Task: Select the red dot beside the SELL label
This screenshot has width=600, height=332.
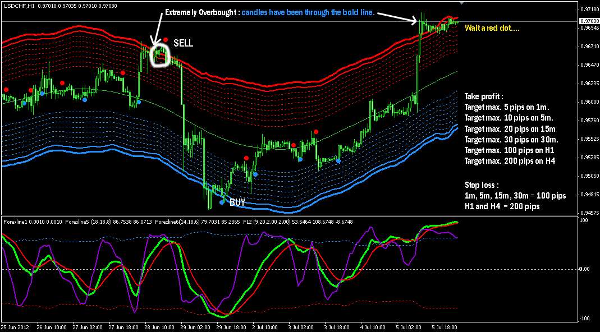Action: pyautogui.click(x=166, y=39)
